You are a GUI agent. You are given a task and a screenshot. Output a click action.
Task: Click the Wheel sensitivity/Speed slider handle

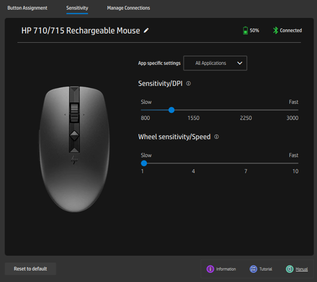coord(144,163)
